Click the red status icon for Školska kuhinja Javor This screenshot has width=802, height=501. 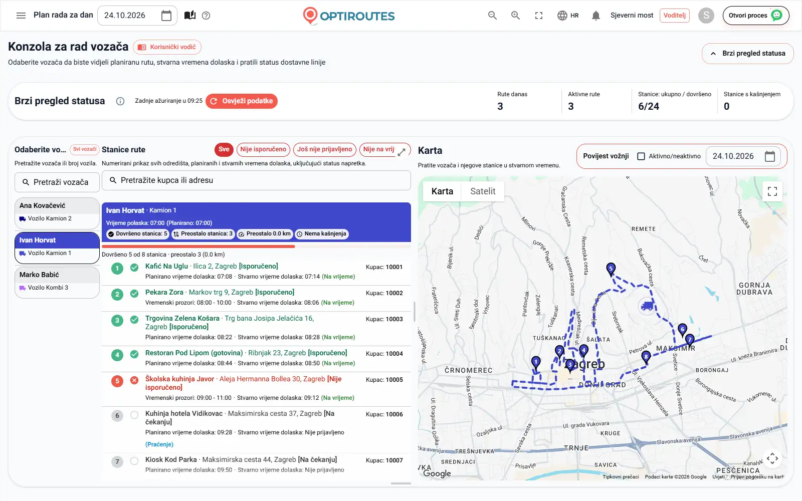click(x=134, y=380)
